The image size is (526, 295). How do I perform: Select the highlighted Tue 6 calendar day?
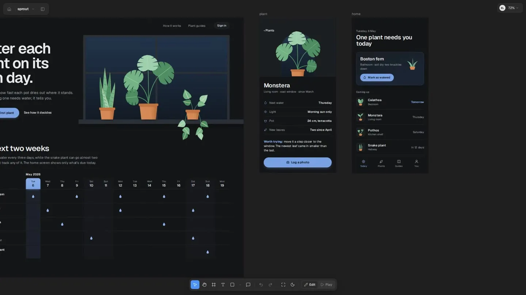pos(33,184)
